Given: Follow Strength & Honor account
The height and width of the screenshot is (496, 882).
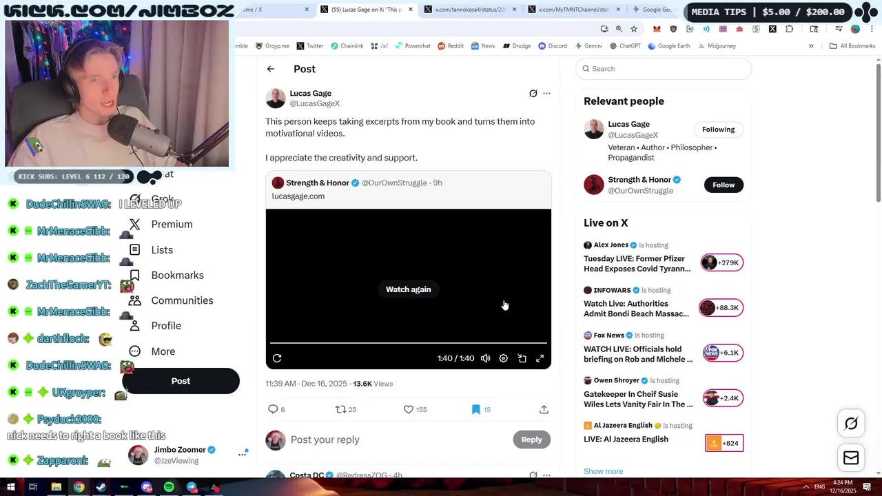Looking at the screenshot, I should point(724,185).
